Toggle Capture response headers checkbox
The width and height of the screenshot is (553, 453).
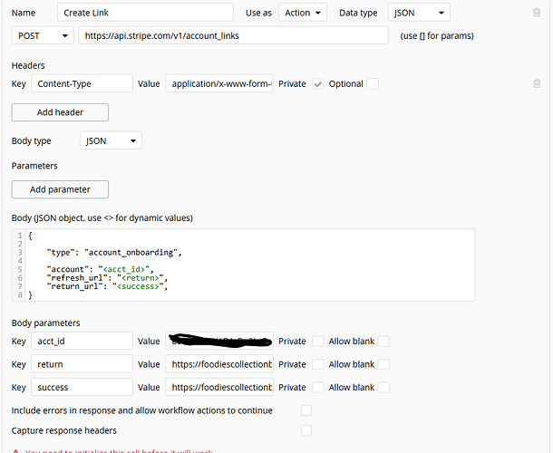(306, 430)
